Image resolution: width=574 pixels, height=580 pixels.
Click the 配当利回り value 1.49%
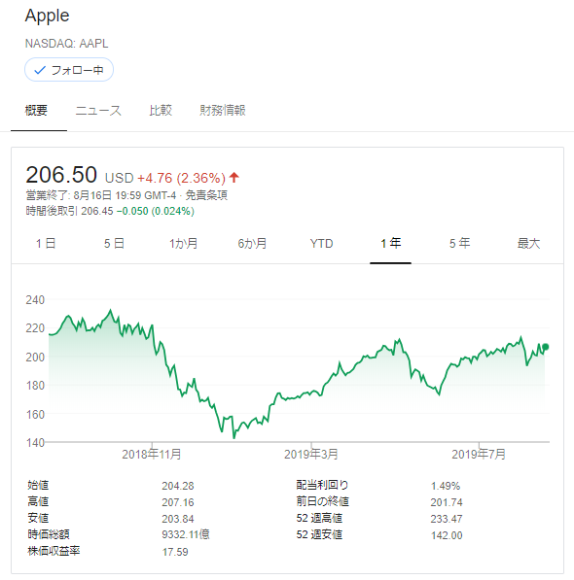point(446,486)
